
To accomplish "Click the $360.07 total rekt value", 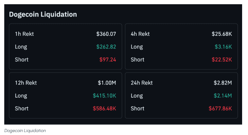I will pyautogui.click(x=106, y=34).
